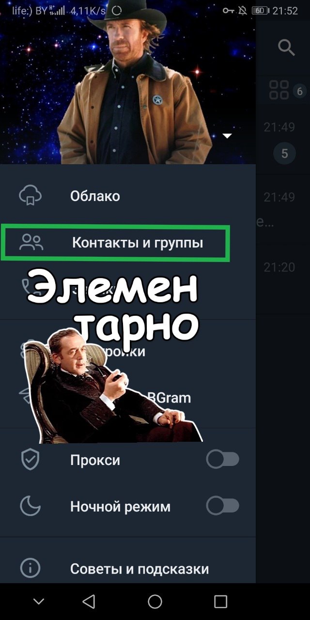The height and width of the screenshot is (620, 310).
Task: Enable the Ночной режим switch
Action: pos(223,506)
